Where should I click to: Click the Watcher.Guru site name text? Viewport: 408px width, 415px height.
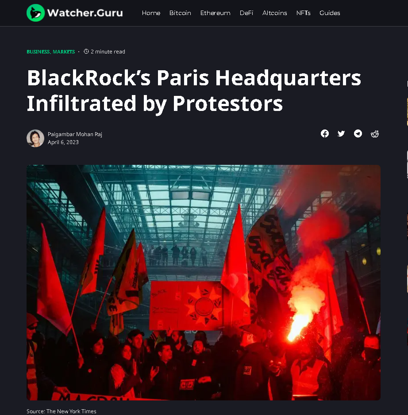85,13
